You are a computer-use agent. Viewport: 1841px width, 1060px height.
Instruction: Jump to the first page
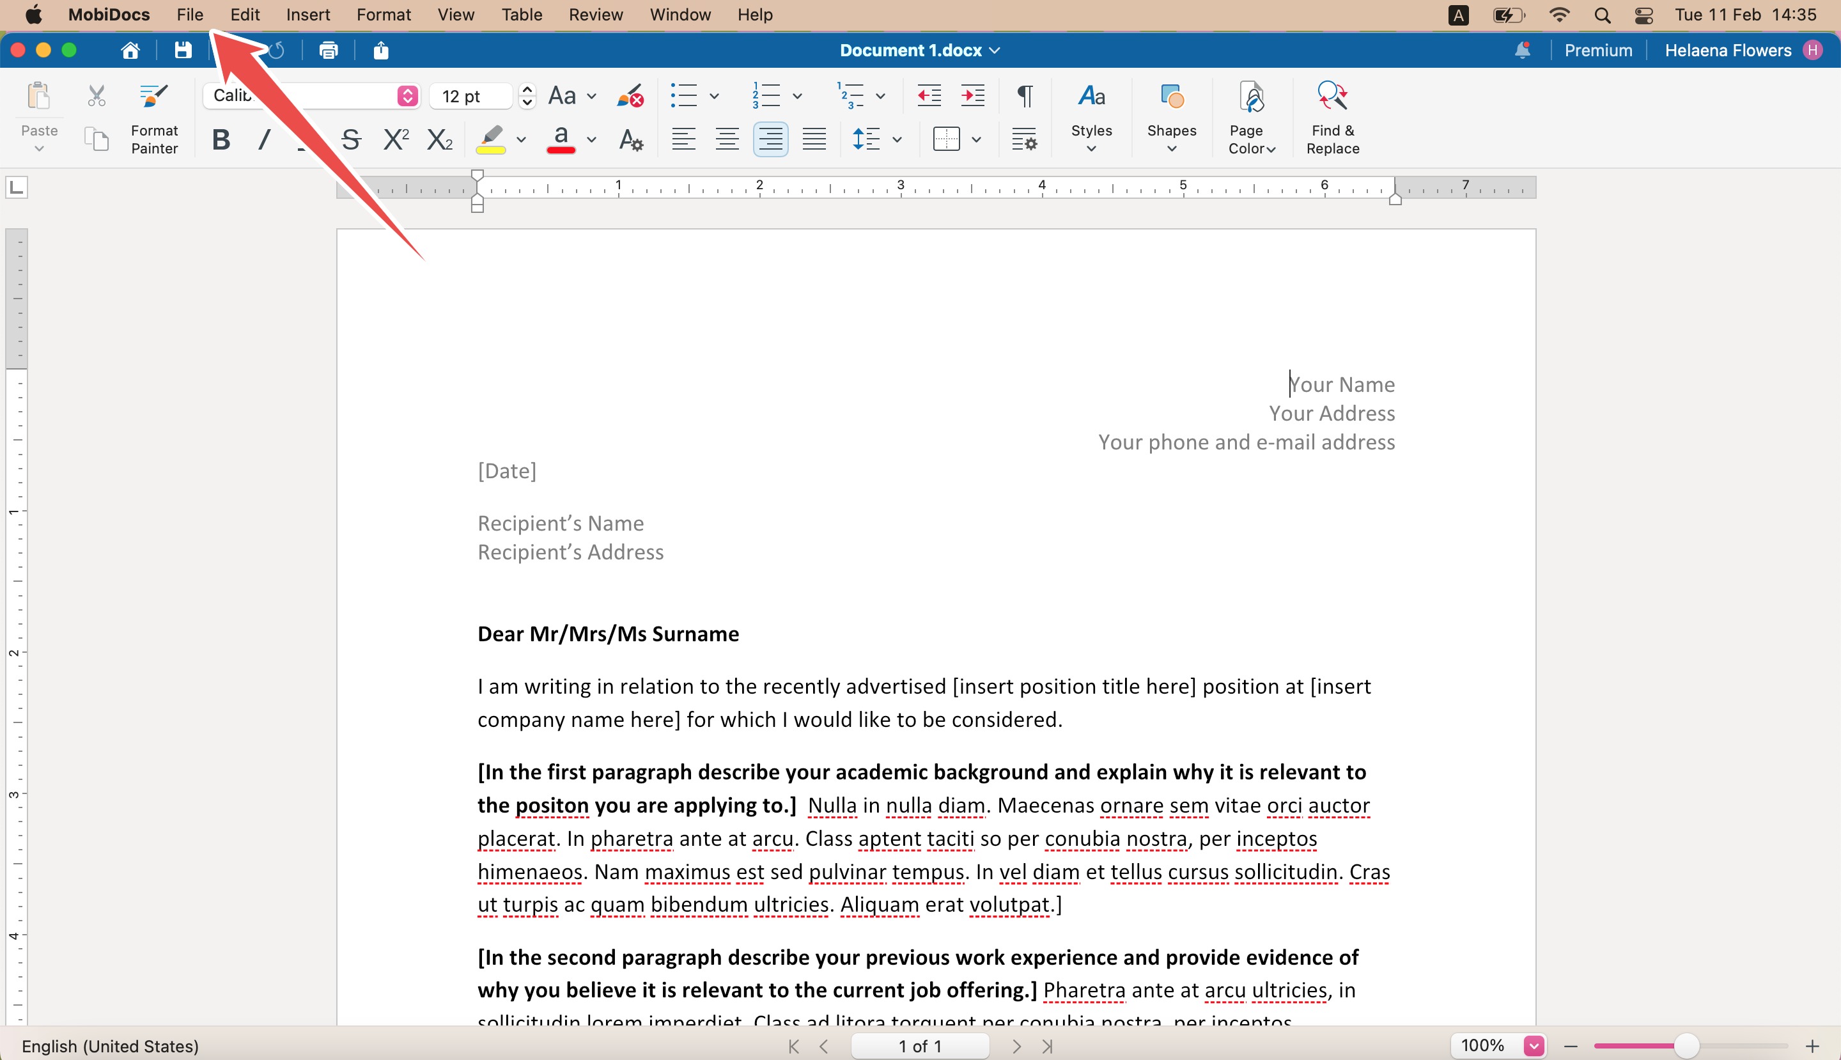click(x=794, y=1046)
